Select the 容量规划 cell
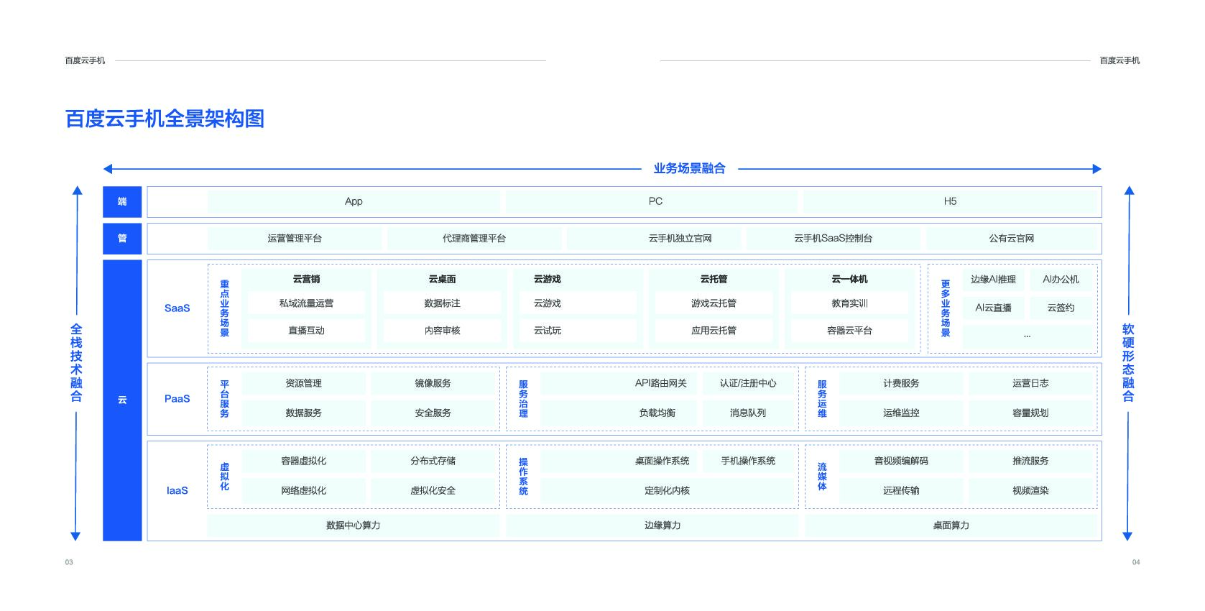Viewport: 1205px width, 611px height. pos(1030,413)
